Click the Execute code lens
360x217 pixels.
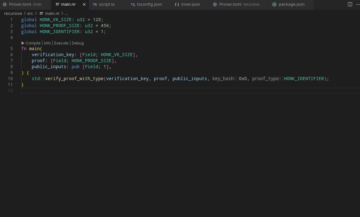(x=61, y=43)
